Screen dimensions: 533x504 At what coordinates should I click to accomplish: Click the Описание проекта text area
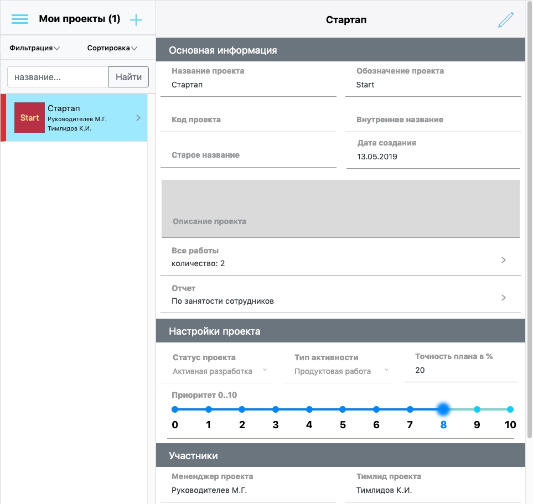click(340, 209)
